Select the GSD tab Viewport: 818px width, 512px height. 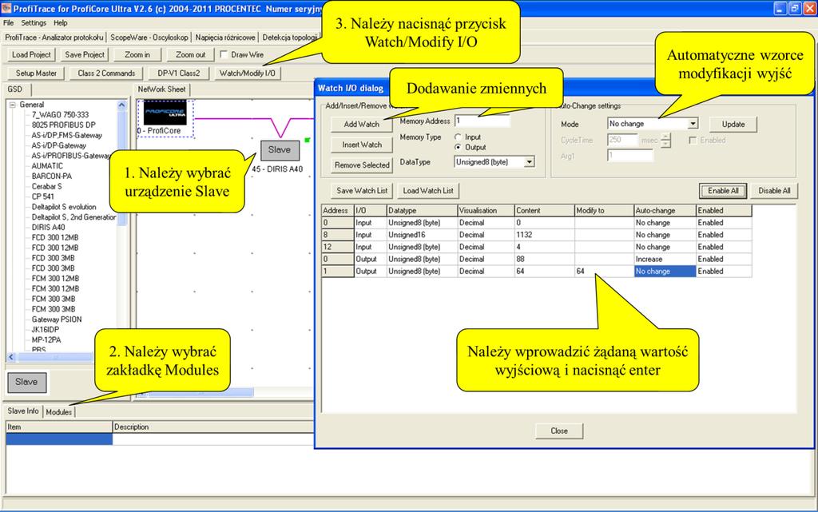(x=16, y=89)
